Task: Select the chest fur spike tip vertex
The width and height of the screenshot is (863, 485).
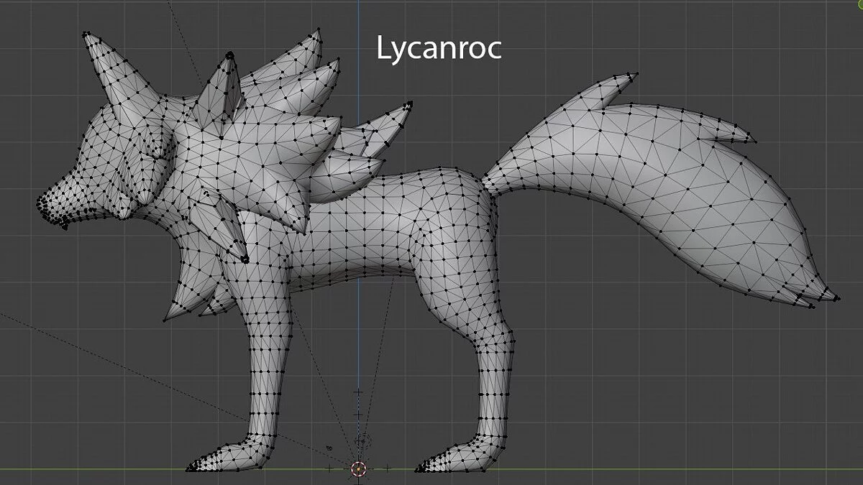Action: (x=164, y=320)
